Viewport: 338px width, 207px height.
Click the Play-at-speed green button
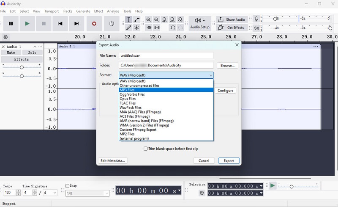(273, 185)
